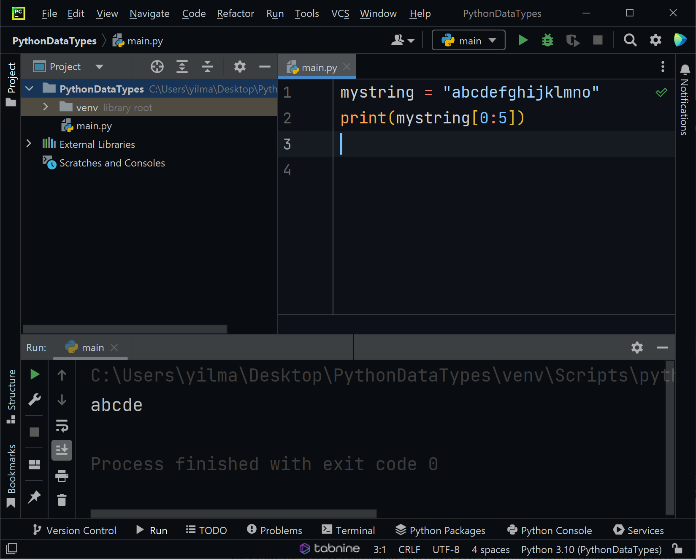
Task: Expand the venv library root folder
Action: (x=46, y=107)
